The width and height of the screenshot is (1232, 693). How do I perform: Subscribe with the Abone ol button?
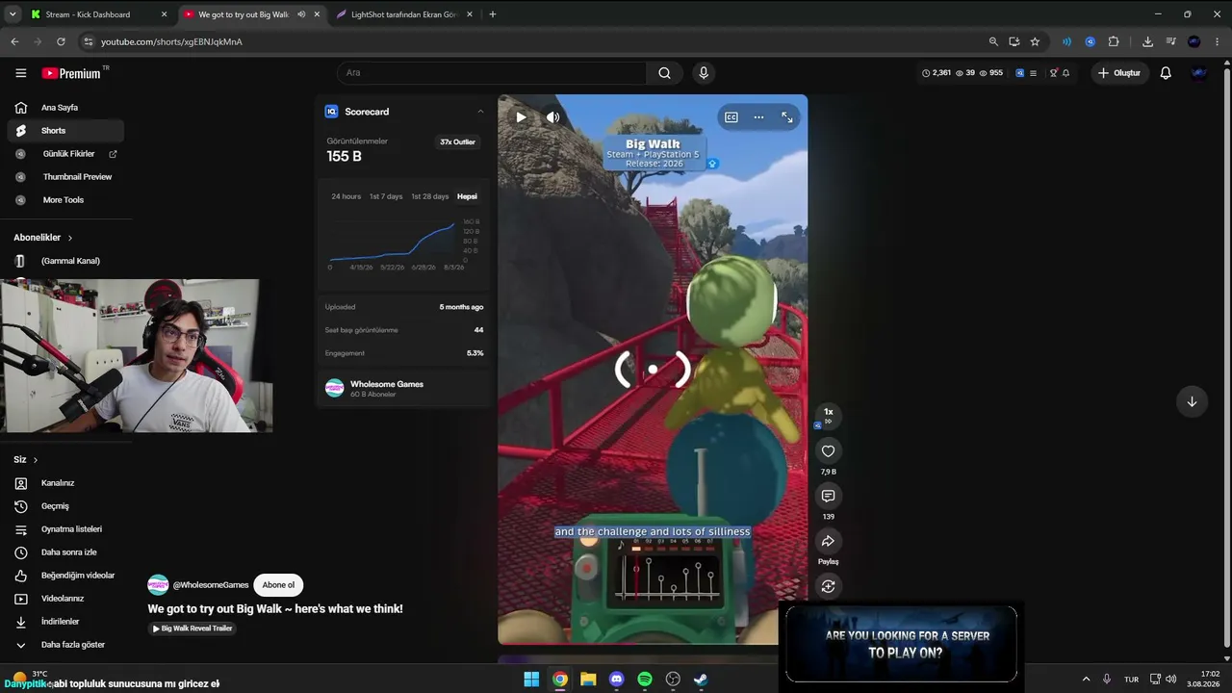point(278,585)
